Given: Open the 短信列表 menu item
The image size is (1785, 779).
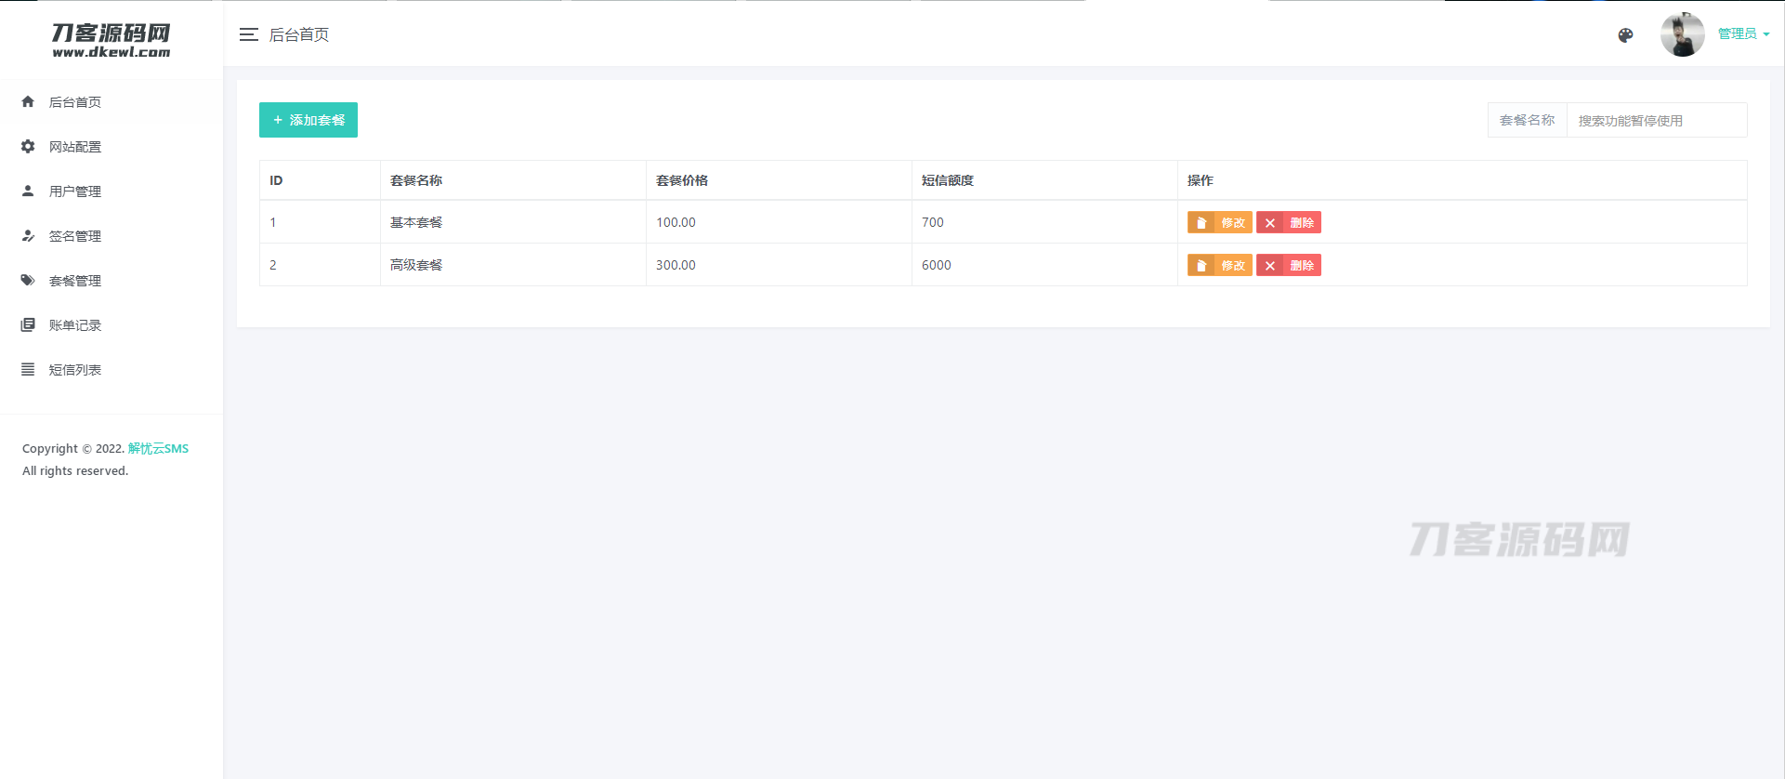Looking at the screenshot, I should (x=75, y=370).
